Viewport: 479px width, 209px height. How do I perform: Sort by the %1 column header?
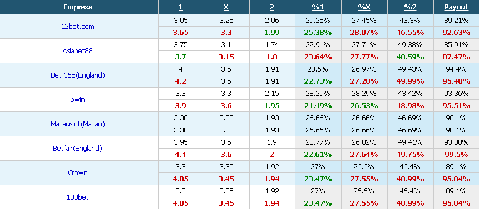318,7
